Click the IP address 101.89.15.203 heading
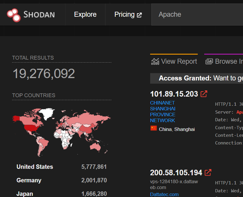The image size is (243, 197). click(174, 94)
